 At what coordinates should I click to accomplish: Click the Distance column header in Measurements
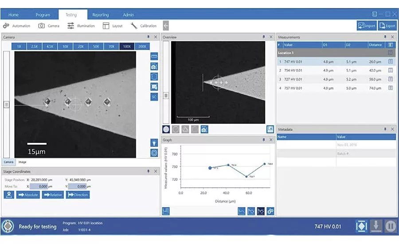[x=376, y=45]
